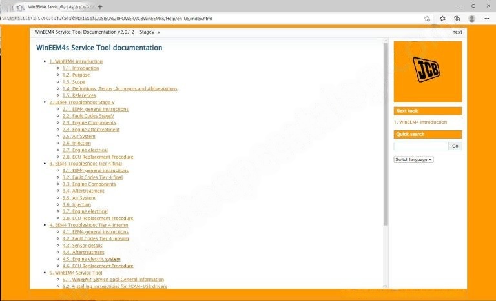Open 1.4. Definitions, Terms, Acronyms and Abbreviations
Screen dimensions: 496x301
point(119,88)
